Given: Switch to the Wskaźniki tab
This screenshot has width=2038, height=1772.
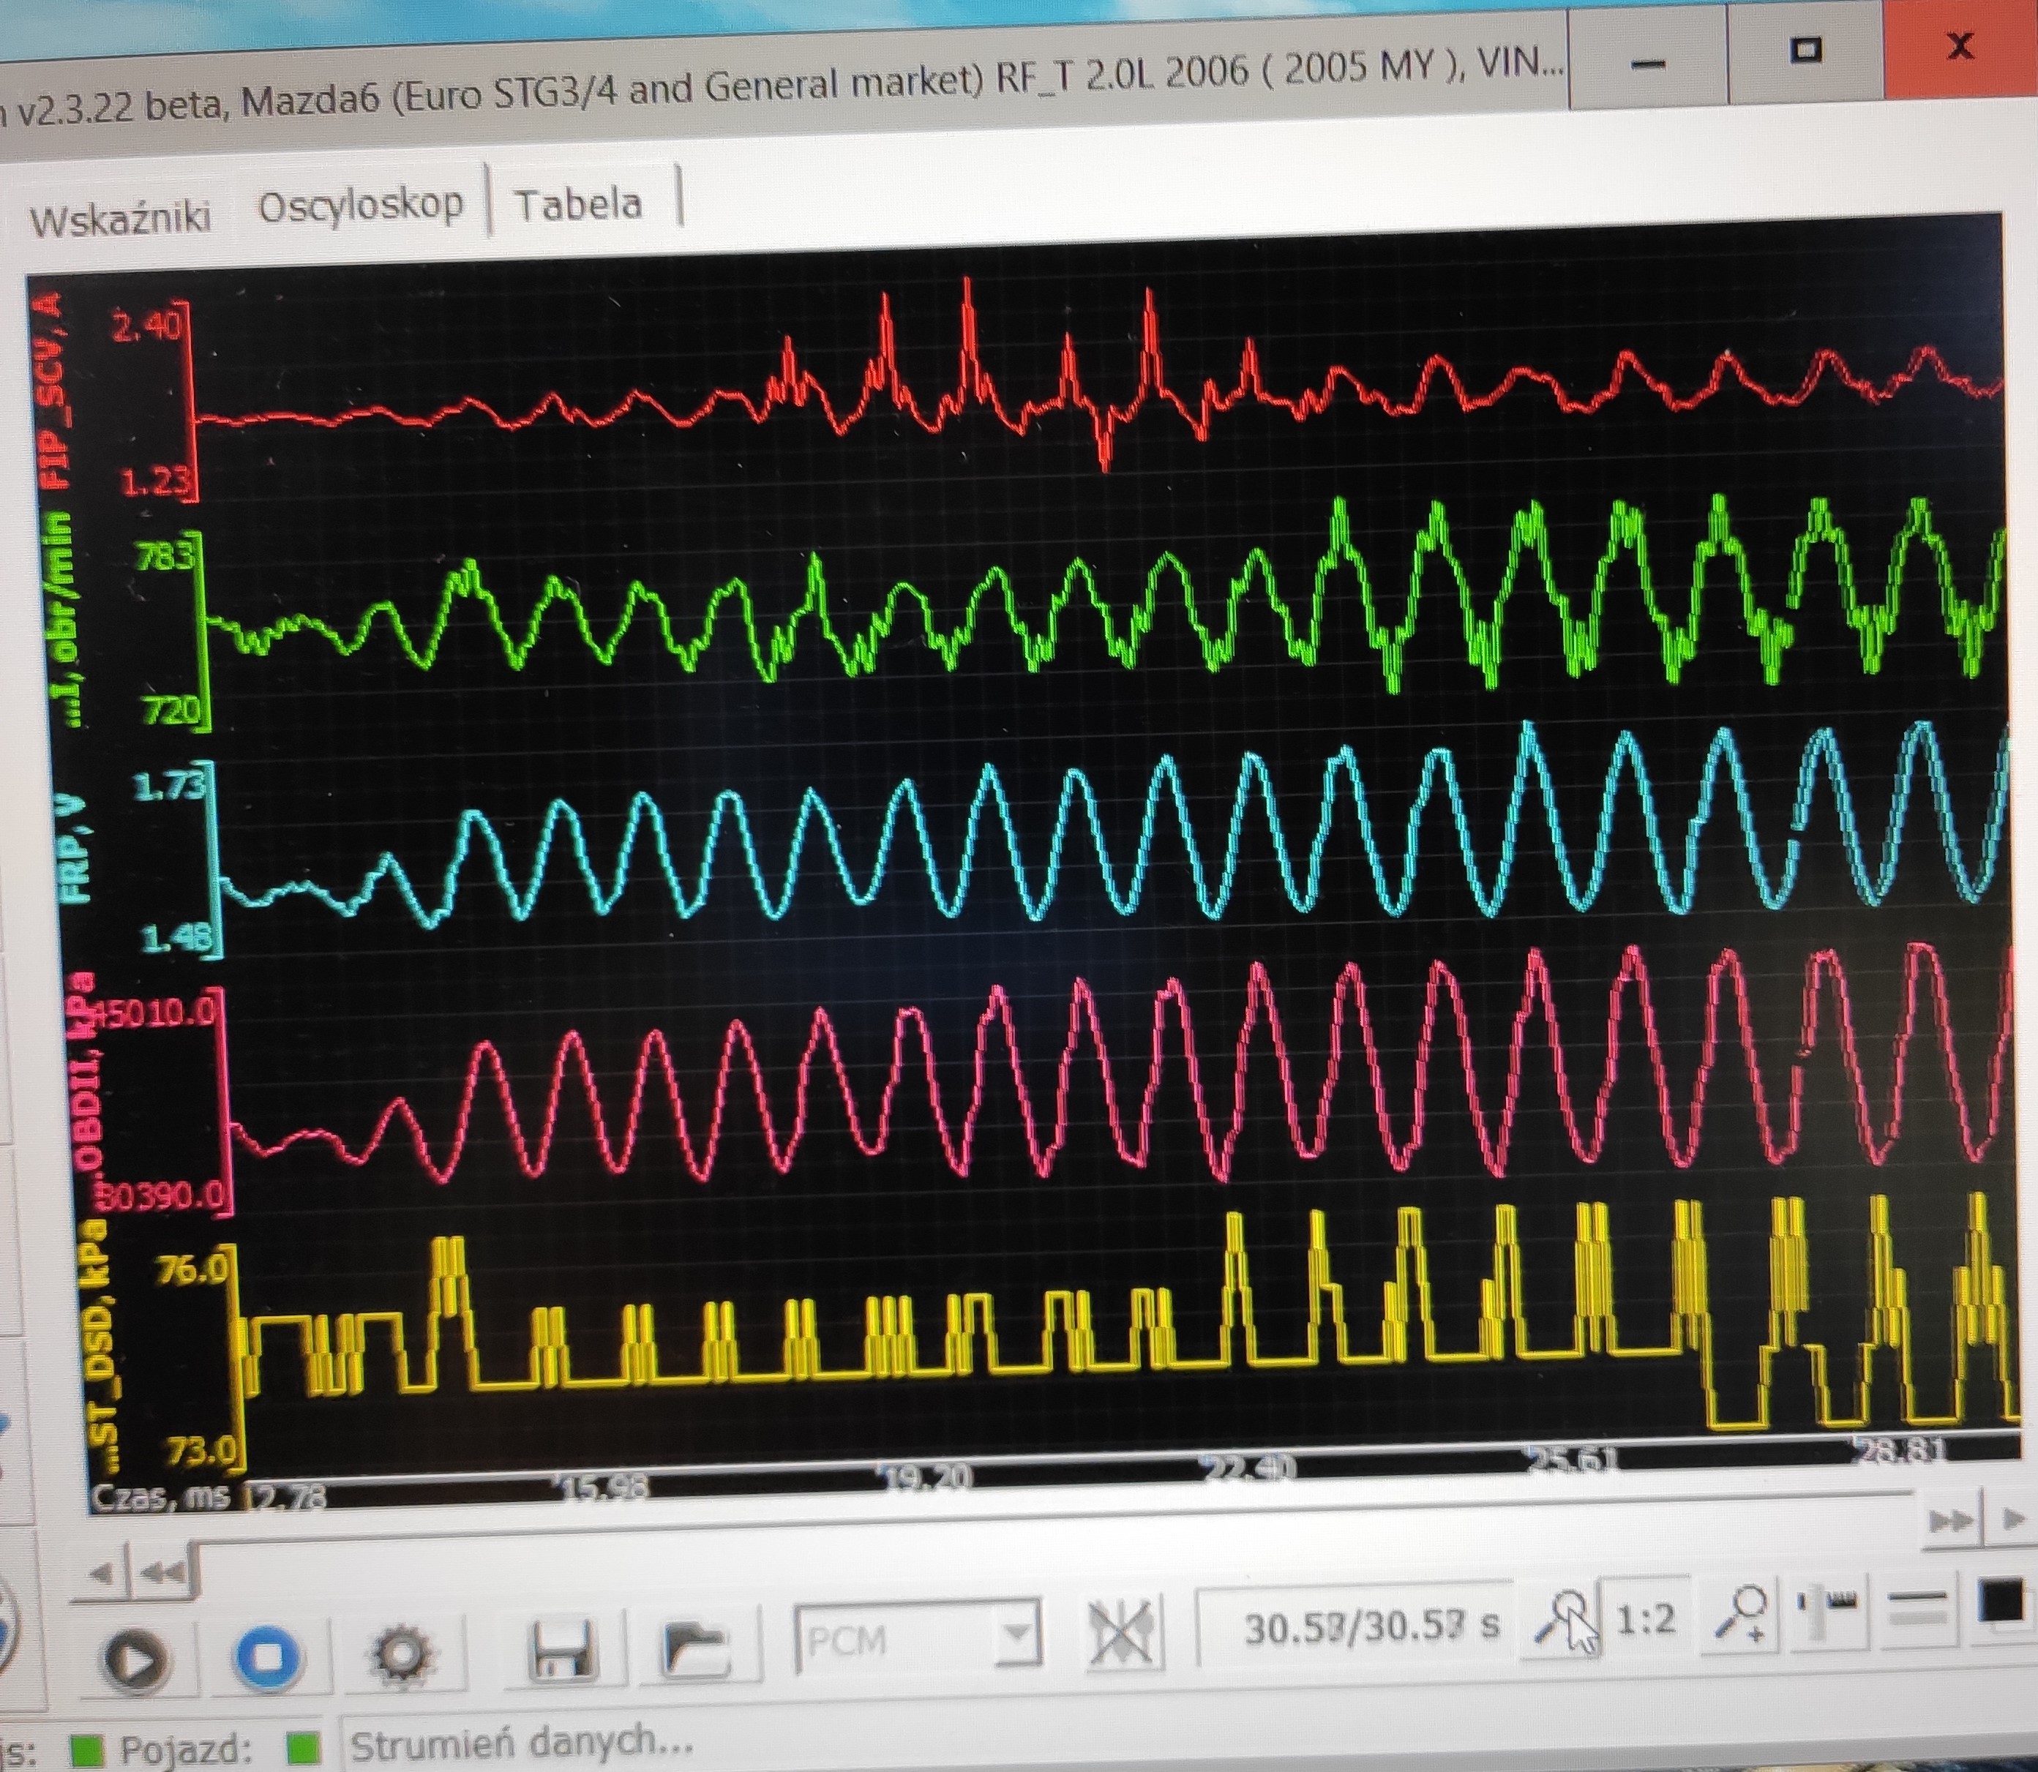Looking at the screenshot, I should pyautogui.click(x=120, y=217).
